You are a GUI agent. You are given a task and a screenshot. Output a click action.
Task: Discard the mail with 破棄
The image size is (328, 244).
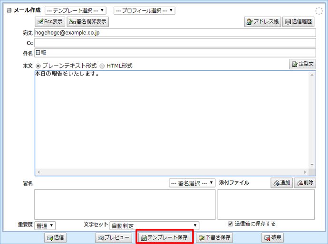coord(272,237)
